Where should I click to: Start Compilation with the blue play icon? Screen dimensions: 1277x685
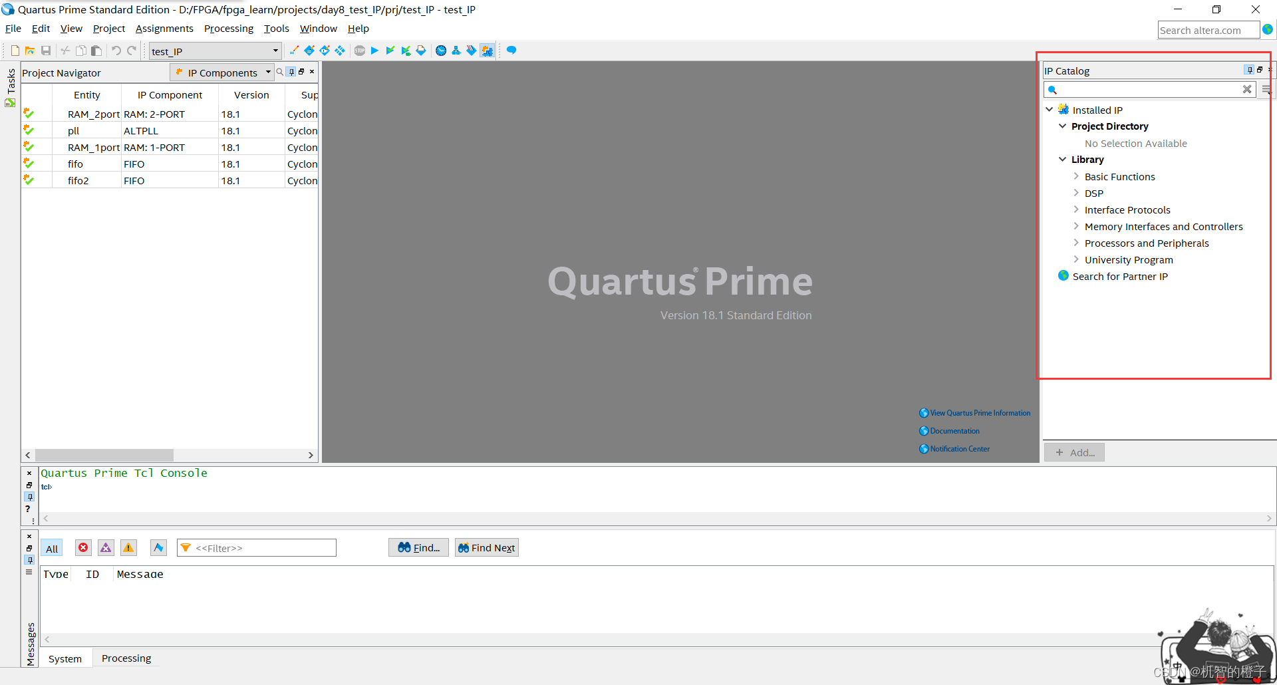[374, 51]
